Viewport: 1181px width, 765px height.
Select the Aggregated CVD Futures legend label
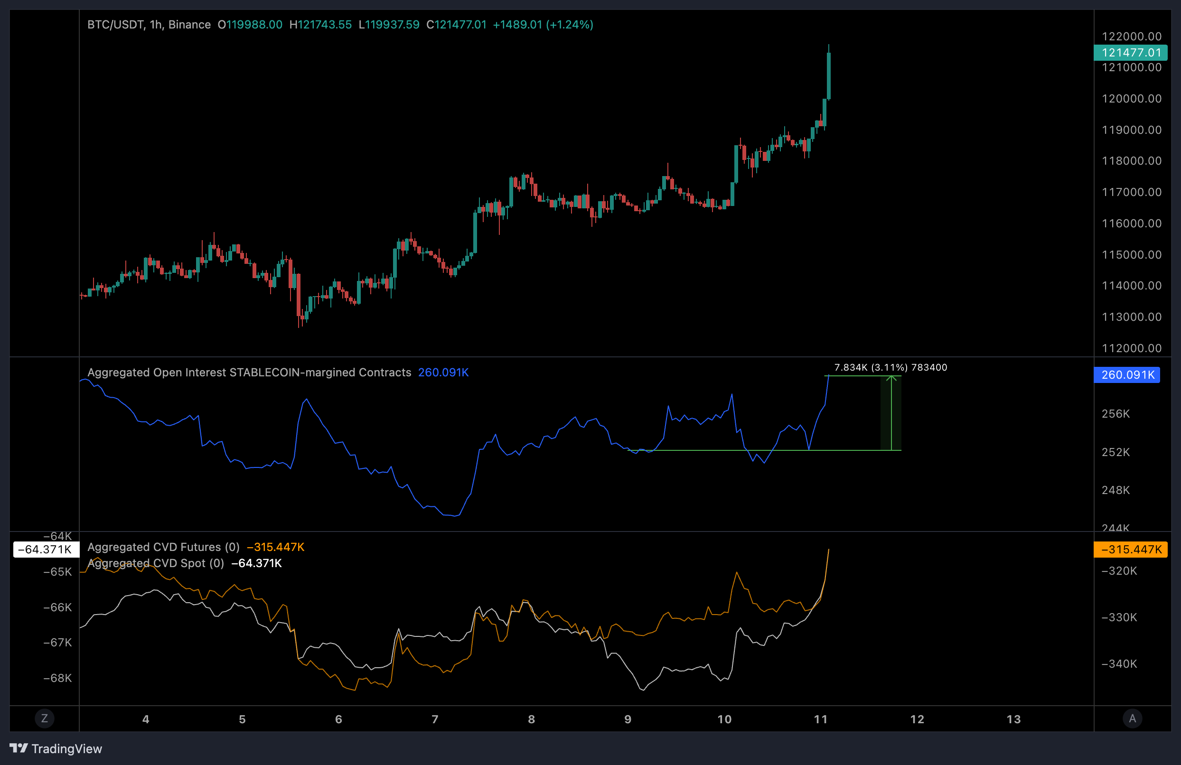(163, 547)
